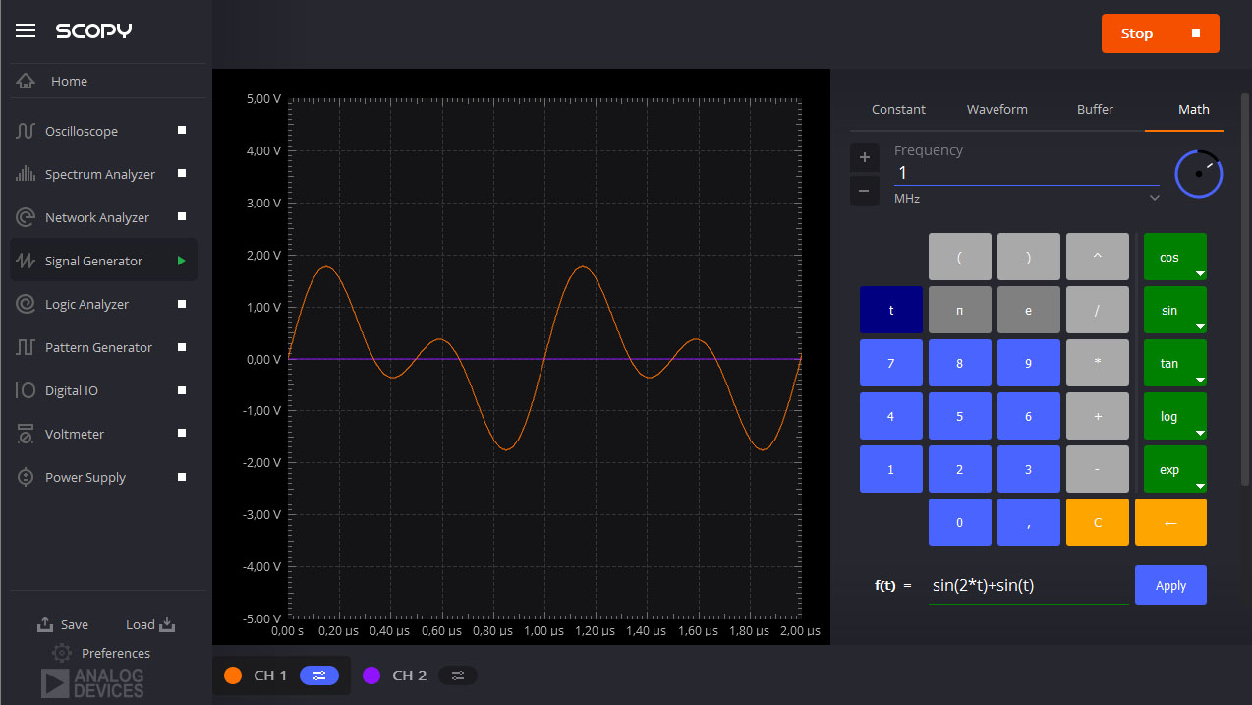Click the divide / key
The width and height of the screenshot is (1252, 705).
click(x=1098, y=310)
